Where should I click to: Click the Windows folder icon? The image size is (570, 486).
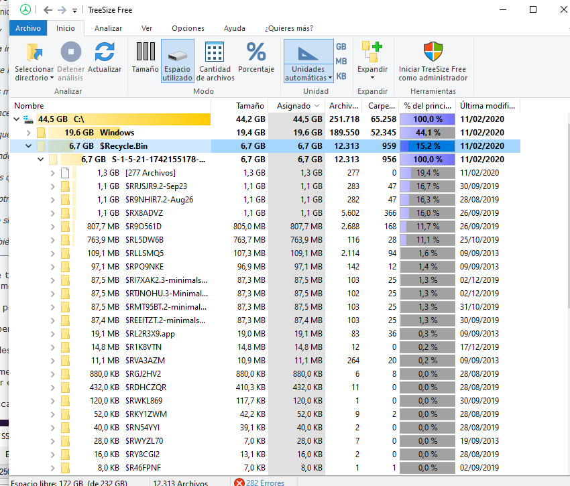tap(41, 133)
